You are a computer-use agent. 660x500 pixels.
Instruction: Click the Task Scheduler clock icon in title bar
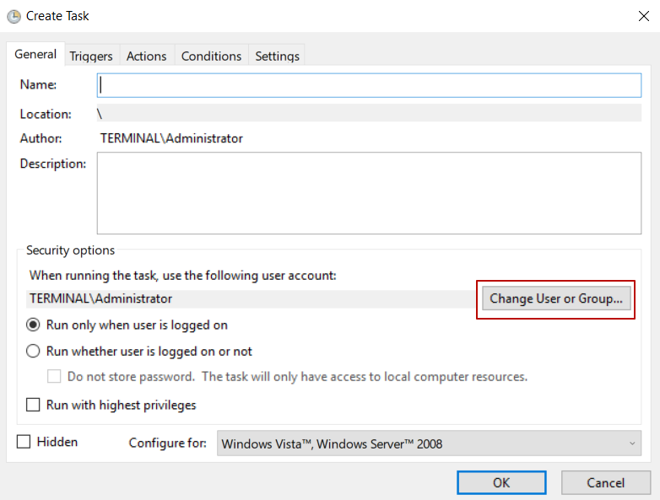point(14,16)
